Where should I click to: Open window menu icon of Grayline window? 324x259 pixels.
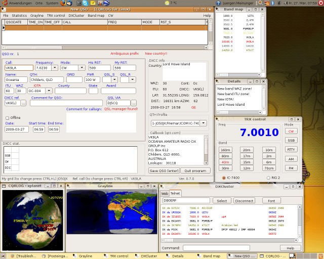(69, 186)
